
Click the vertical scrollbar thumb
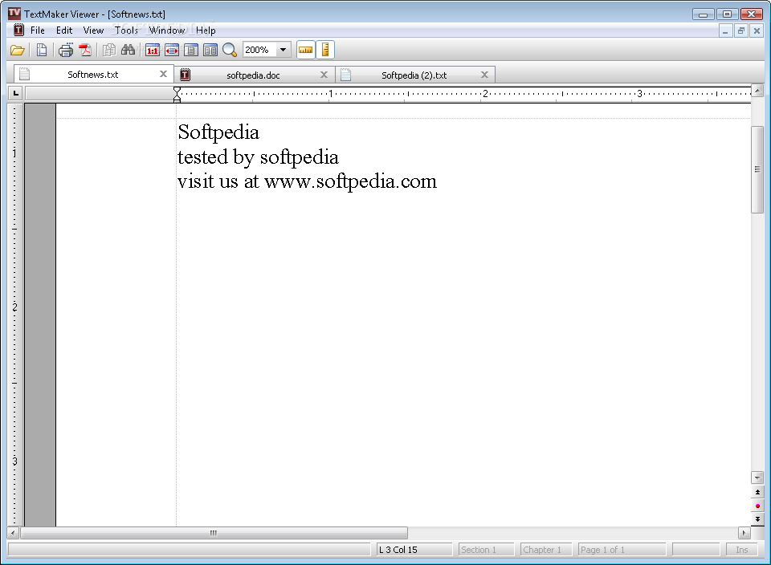click(x=757, y=169)
